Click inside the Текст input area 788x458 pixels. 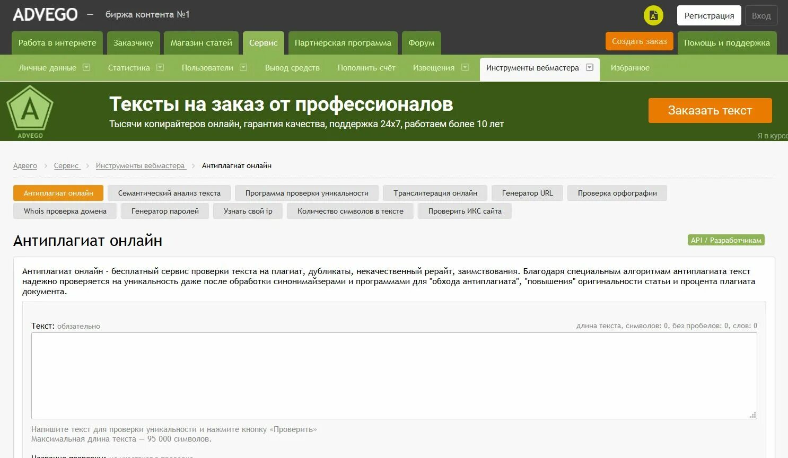point(394,376)
